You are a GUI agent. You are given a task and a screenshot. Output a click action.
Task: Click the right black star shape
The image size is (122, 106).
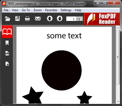pyautogui.click(x=84, y=97)
